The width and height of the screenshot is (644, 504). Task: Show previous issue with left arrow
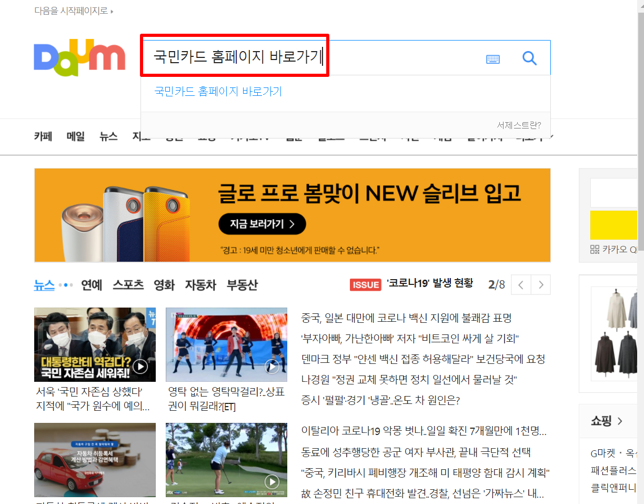click(x=521, y=285)
